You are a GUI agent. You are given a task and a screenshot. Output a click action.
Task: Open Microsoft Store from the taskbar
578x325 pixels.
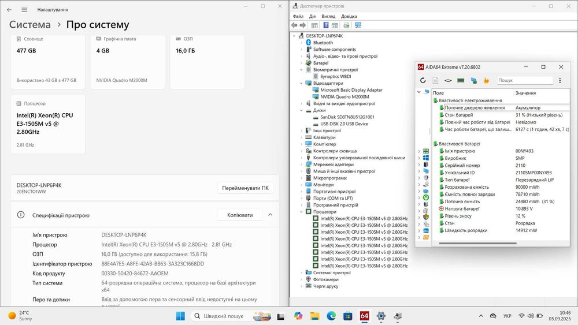[x=347, y=316]
